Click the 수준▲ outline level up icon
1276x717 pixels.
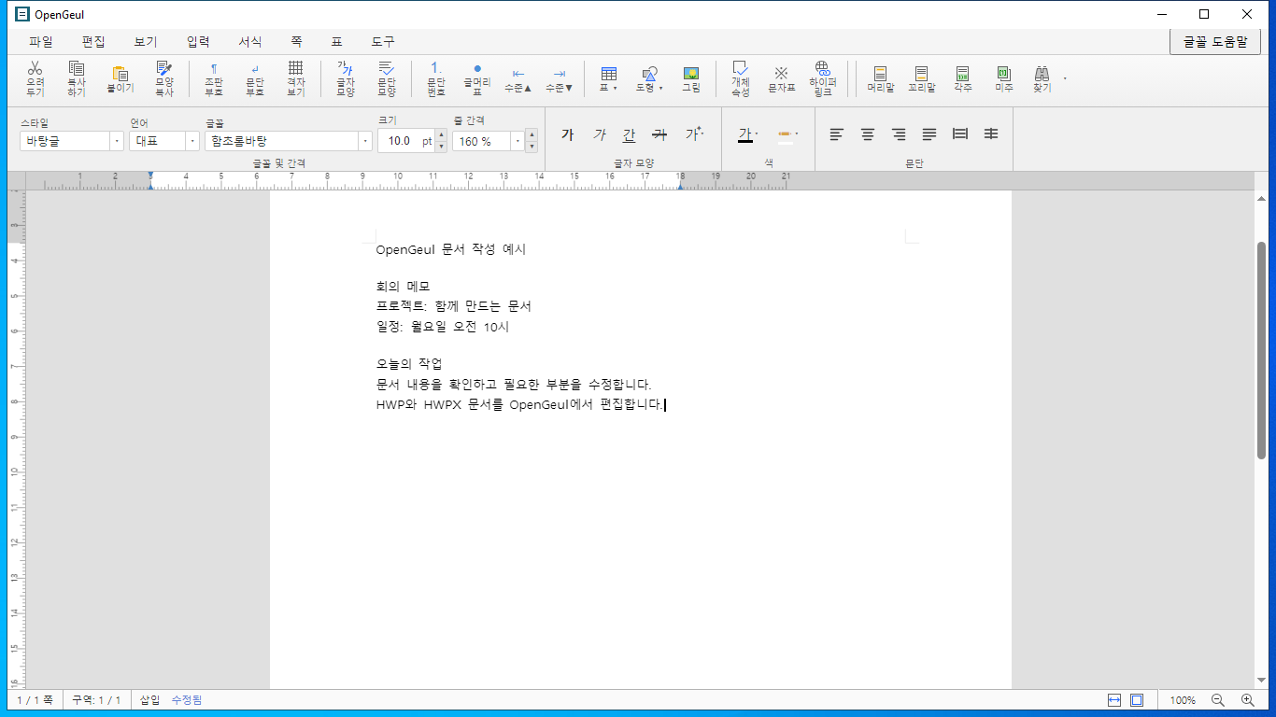[518, 78]
